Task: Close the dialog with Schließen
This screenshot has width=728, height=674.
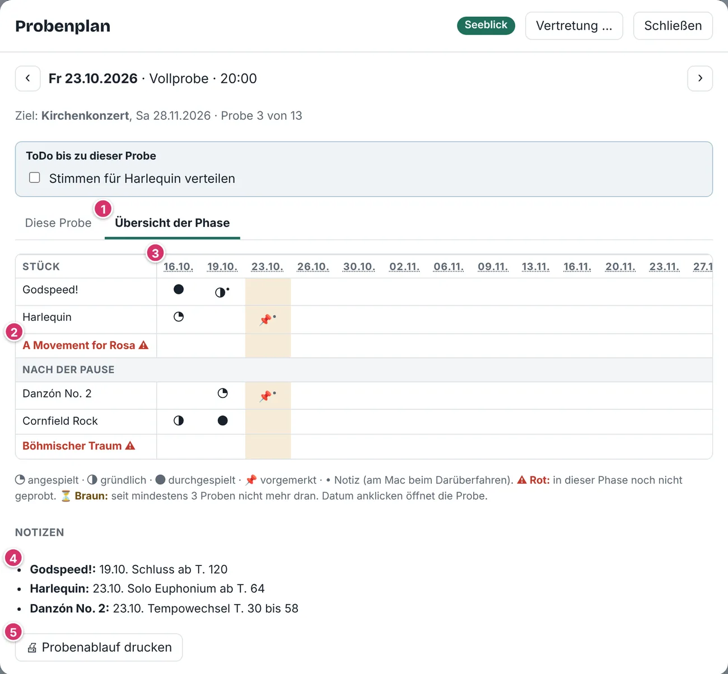Action: [673, 26]
